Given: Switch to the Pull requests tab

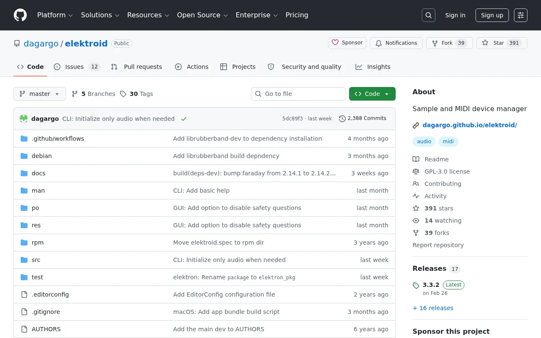Looking at the screenshot, I should [x=137, y=67].
